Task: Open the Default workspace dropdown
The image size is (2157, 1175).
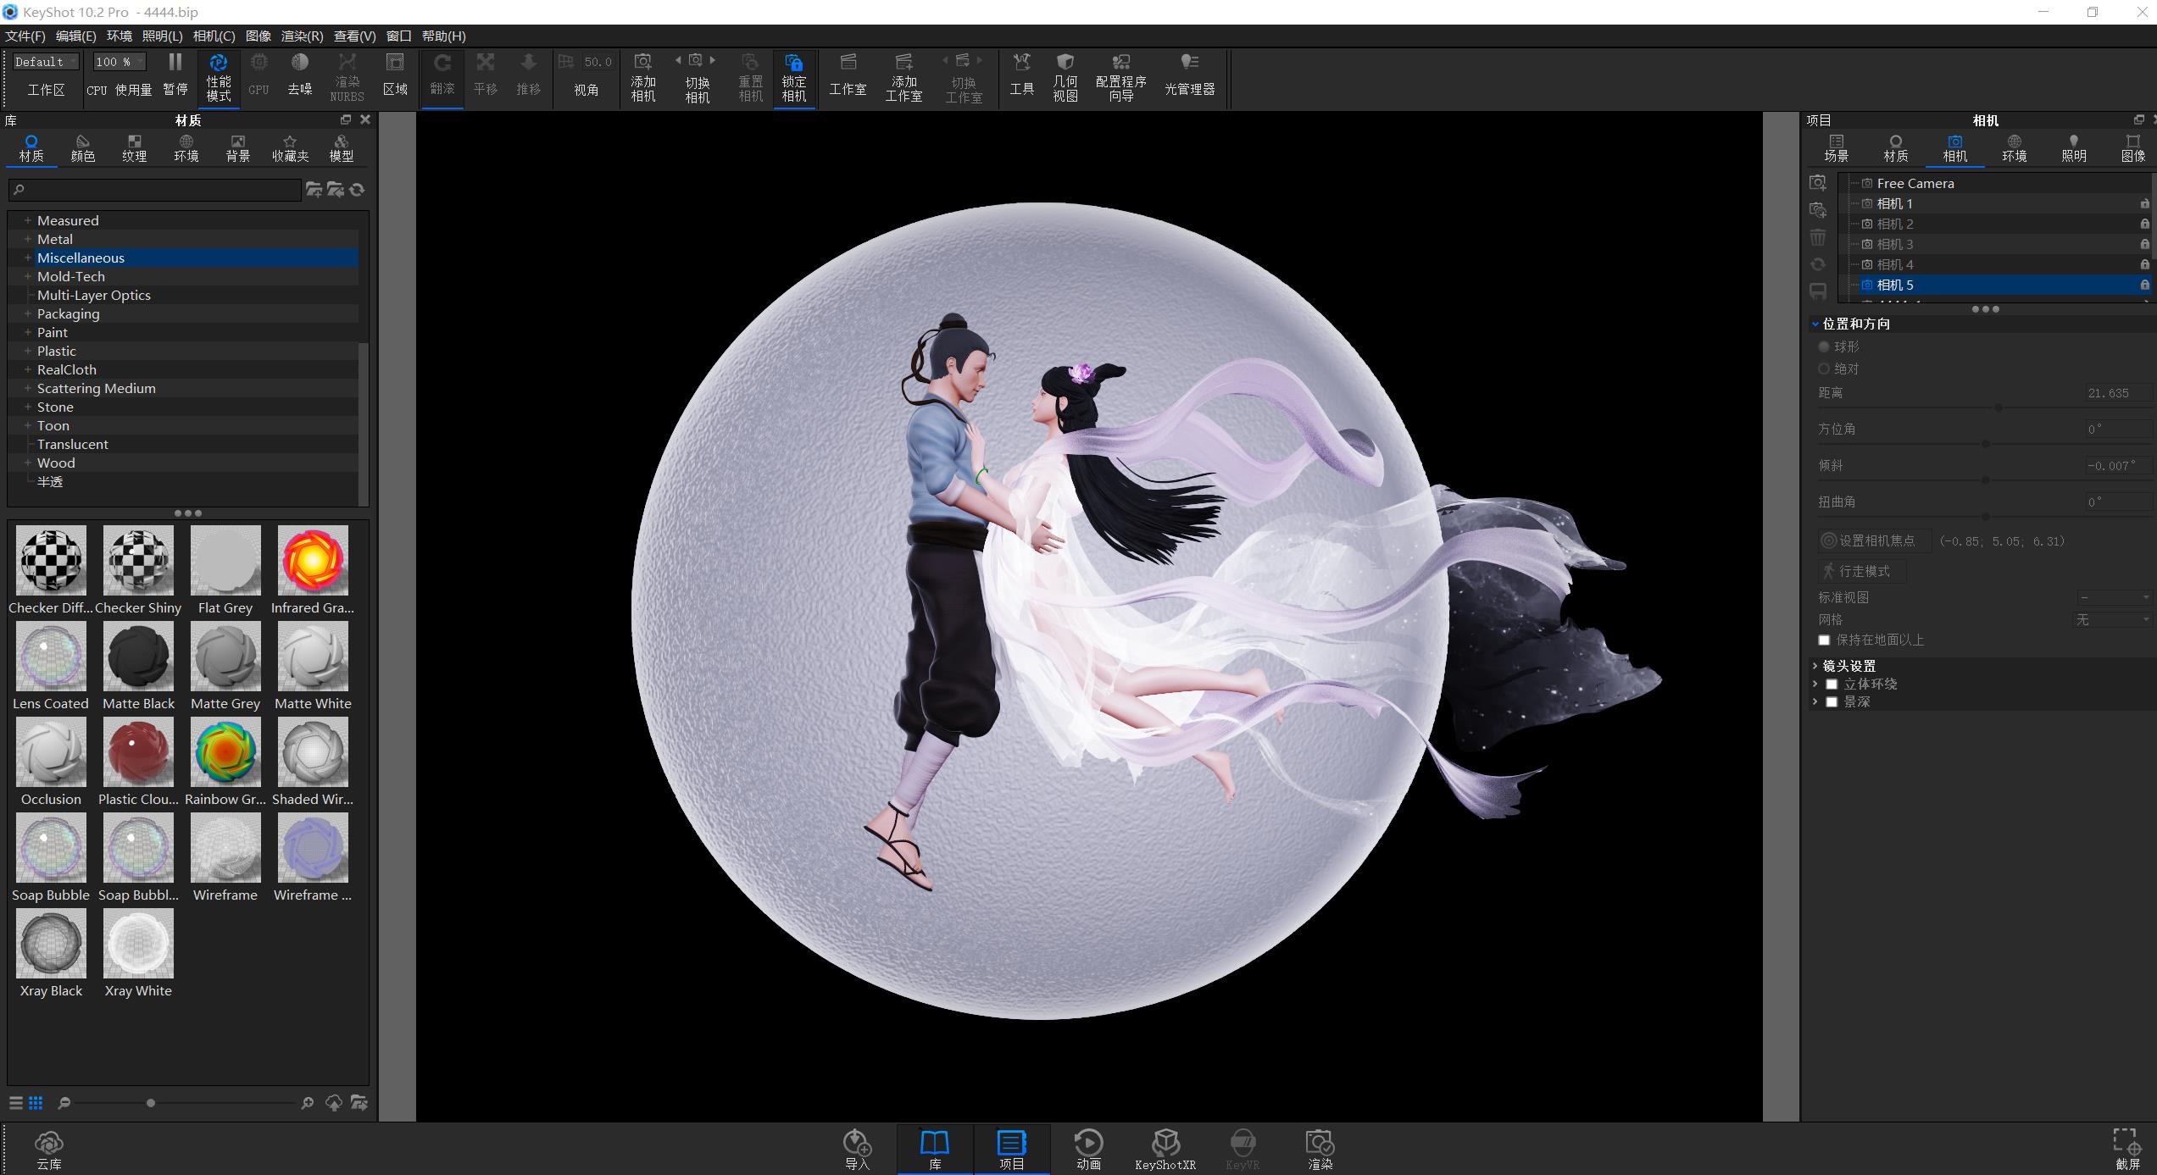Action: coord(46,62)
